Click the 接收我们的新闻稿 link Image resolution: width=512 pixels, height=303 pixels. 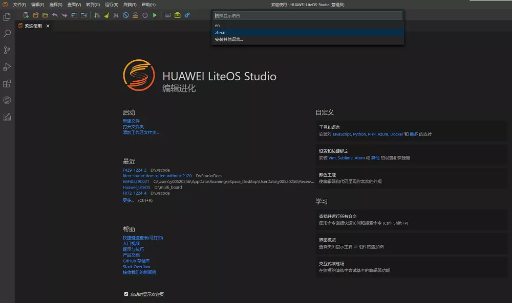coord(139,272)
